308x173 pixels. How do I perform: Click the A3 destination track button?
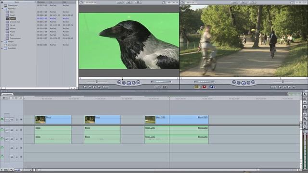pos(12,148)
